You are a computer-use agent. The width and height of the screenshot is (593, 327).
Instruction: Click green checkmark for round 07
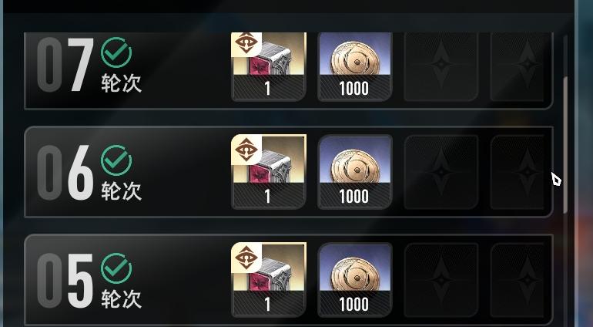coord(116,52)
